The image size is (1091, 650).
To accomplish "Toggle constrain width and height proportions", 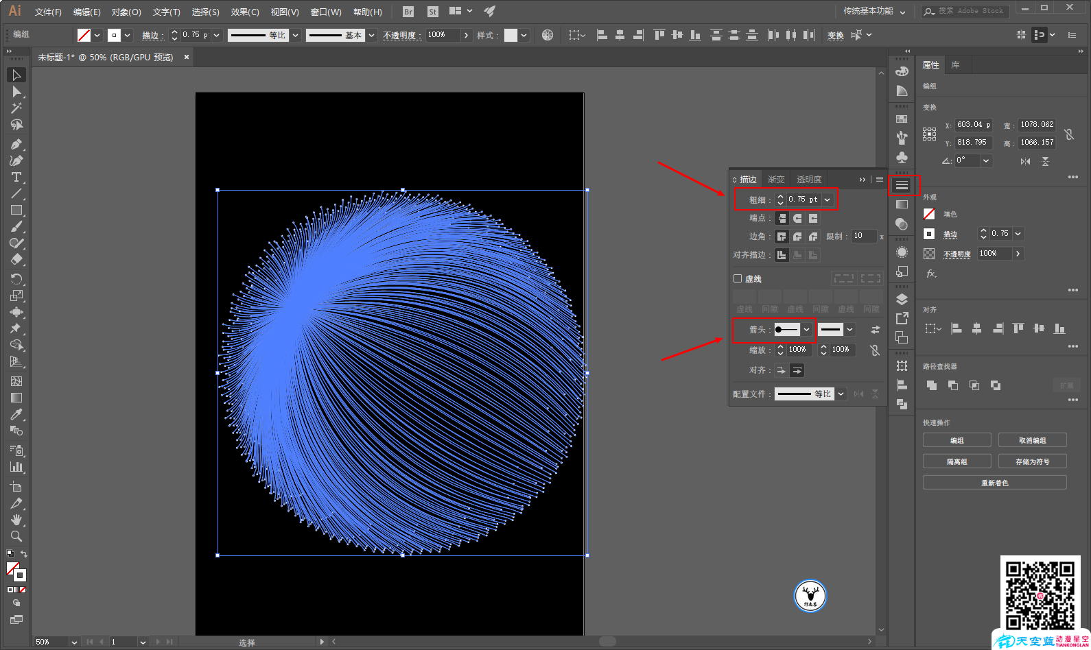I will point(1069,134).
